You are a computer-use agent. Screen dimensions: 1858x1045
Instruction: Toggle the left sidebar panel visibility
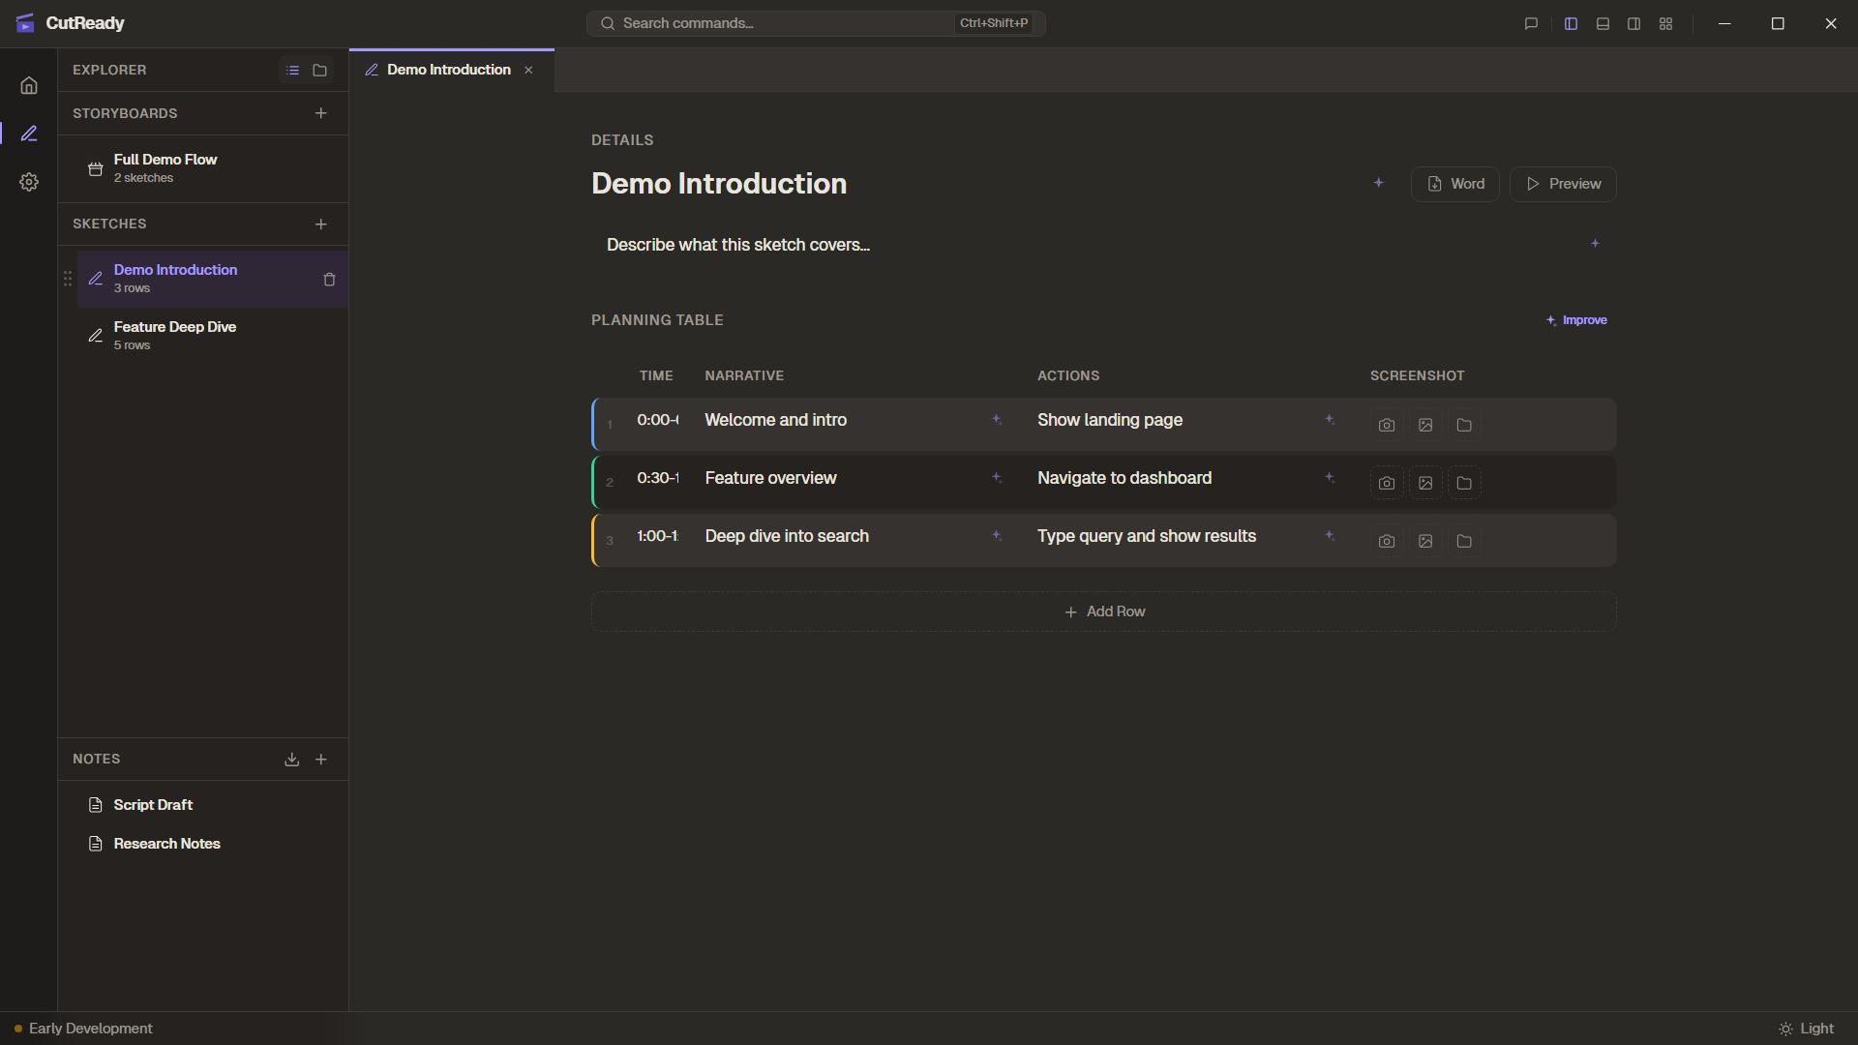click(x=1571, y=23)
